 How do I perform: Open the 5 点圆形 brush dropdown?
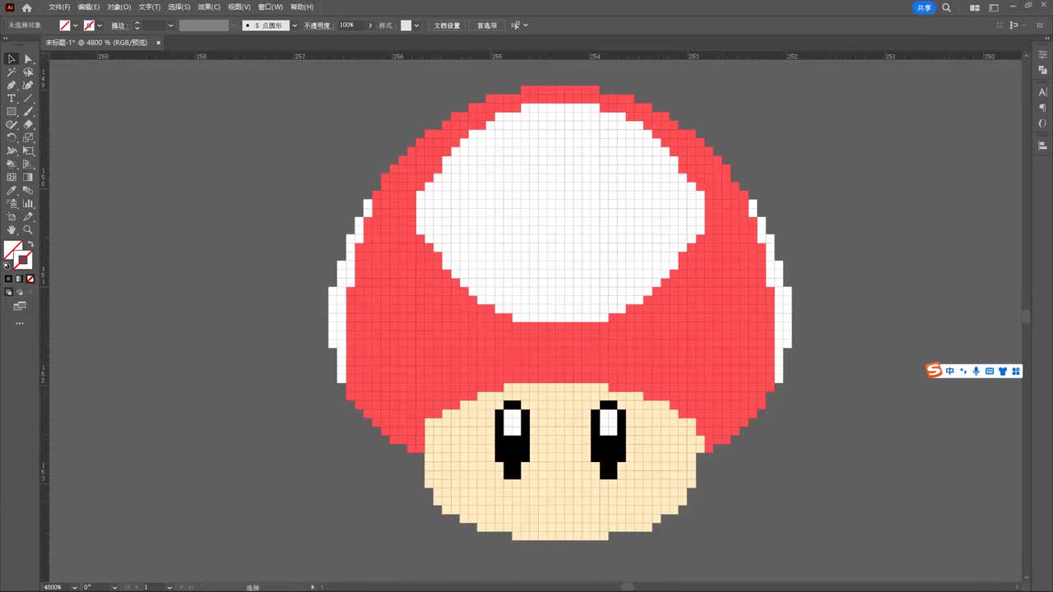(x=295, y=25)
